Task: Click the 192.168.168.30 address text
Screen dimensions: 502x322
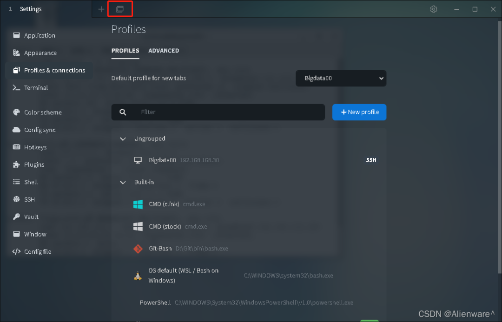Action: coord(199,160)
